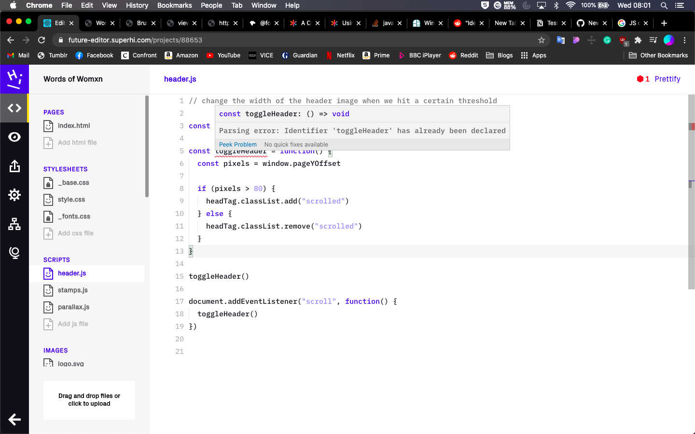Select stamps.js under Scripts
Viewport: 695px width, 434px height.
click(x=72, y=290)
